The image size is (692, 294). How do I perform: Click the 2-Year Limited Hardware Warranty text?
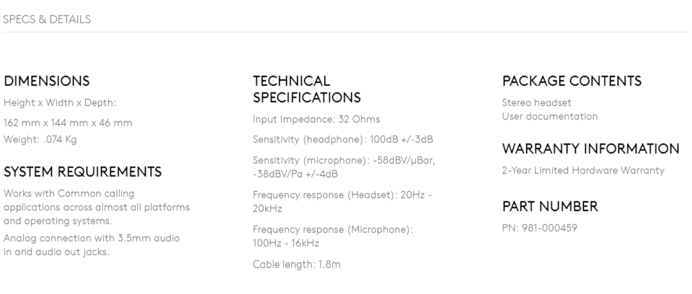click(x=583, y=170)
